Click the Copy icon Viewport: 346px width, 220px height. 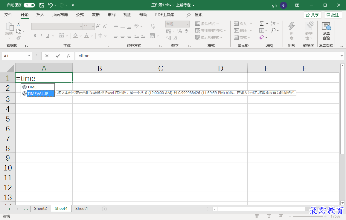coord(19,31)
